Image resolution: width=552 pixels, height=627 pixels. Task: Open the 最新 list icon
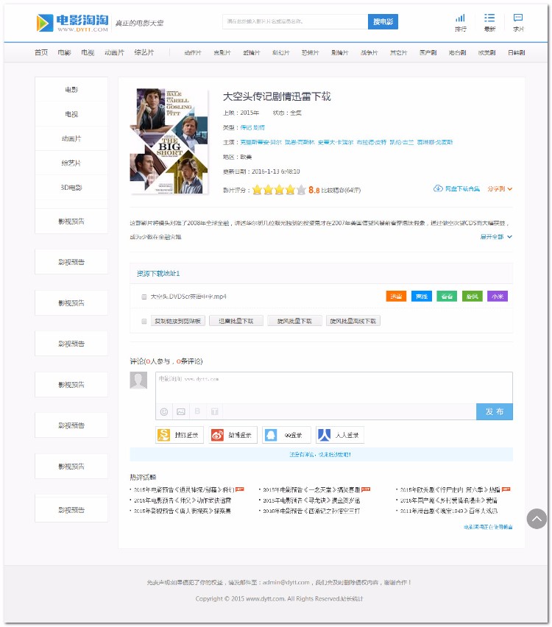point(489,23)
